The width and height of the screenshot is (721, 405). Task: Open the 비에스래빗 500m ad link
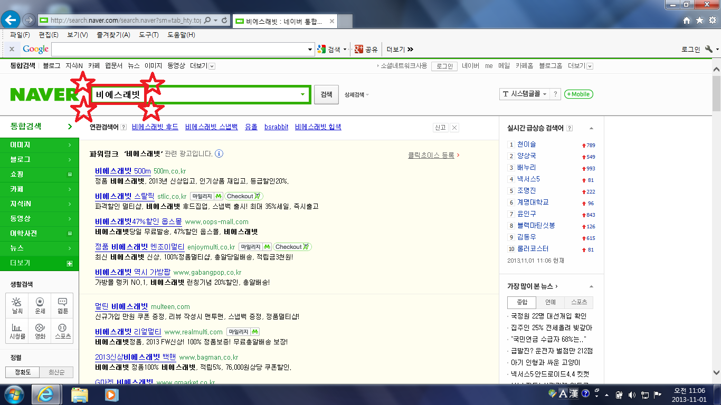123,171
